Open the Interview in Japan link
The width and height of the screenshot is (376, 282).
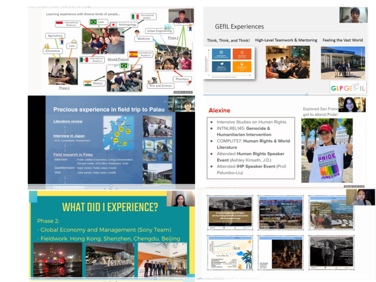click(x=69, y=136)
